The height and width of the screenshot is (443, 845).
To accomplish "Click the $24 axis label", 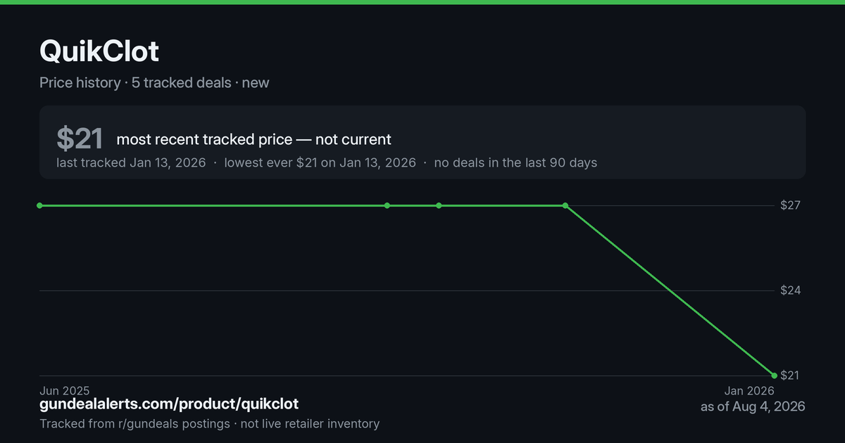I will point(790,290).
